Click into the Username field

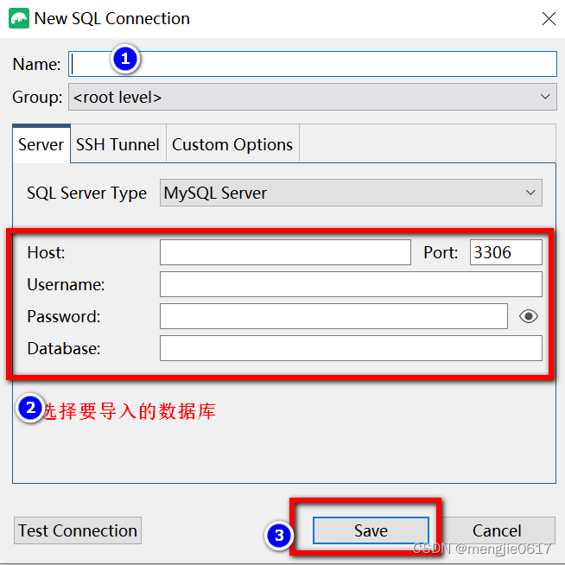point(351,284)
